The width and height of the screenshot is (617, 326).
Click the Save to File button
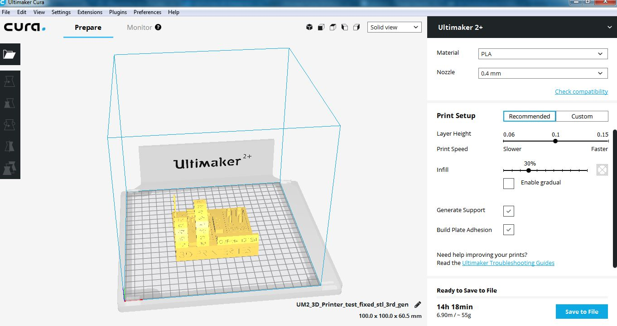tap(582, 312)
